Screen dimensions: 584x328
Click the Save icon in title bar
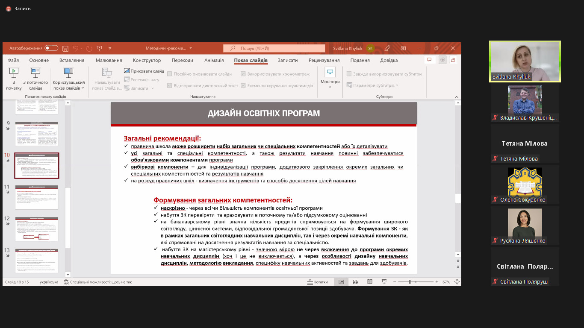[x=65, y=48]
